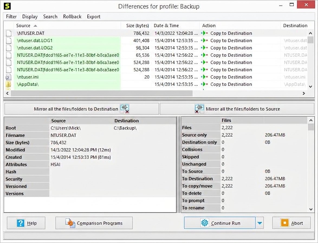Select the \AppData\ folder row
Viewport: 318px width, 243px height.
point(156,84)
